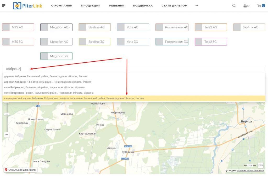The width and height of the screenshot is (268, 176).
Task: Select suggestion садоводческий массив Кобрино
Action: click(134, 98)
